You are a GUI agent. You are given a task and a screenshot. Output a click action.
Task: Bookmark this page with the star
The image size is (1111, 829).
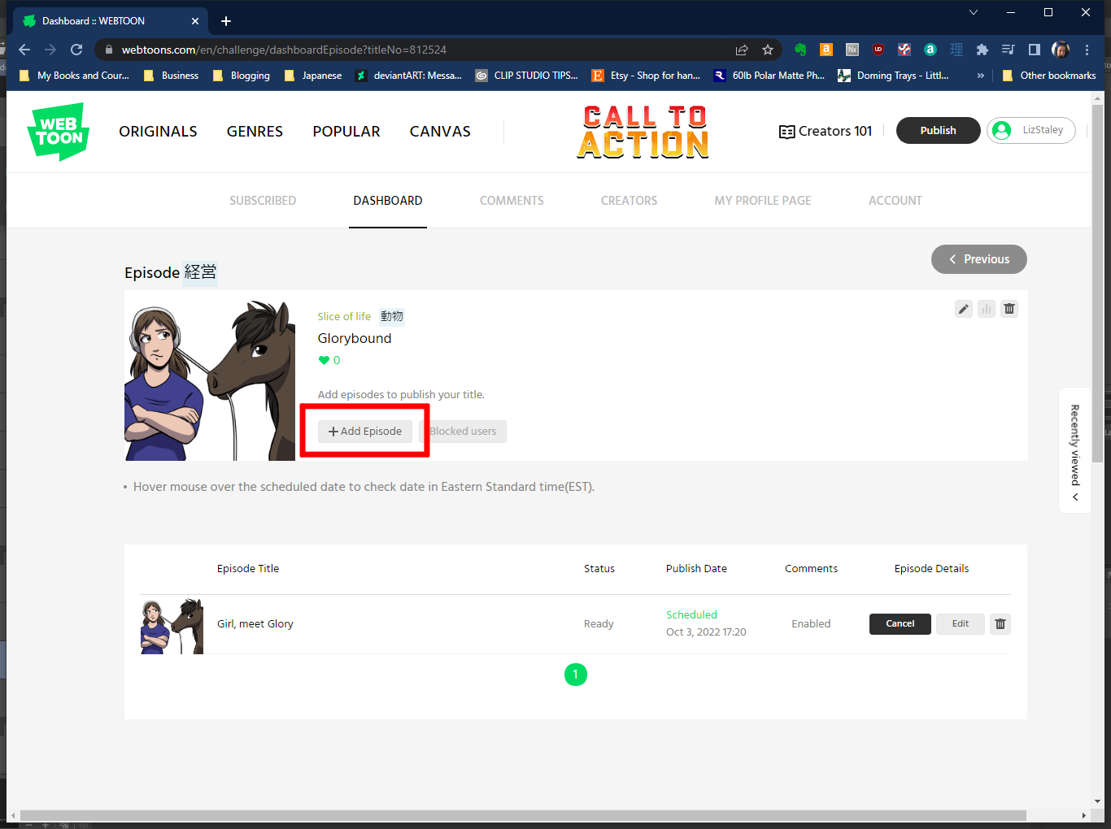click(768, 50)
